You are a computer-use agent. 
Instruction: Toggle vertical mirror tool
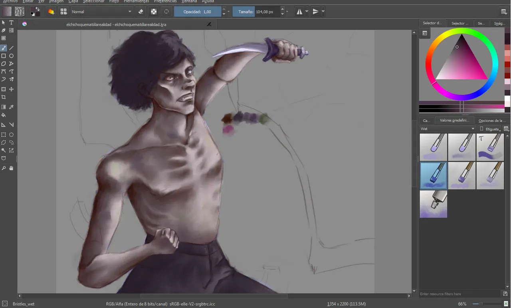[315, 12]
